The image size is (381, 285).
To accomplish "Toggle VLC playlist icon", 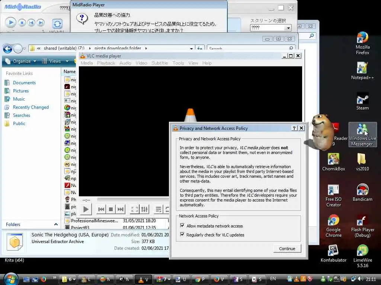I will click(x=159, y=209).
